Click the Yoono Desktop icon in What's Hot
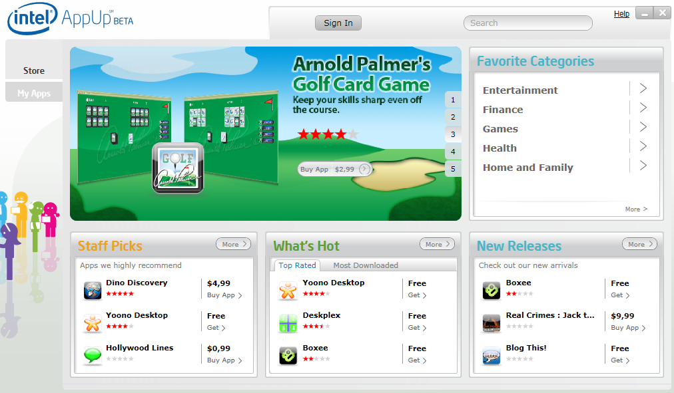This screenshot has height=393, width=674. 288,291
